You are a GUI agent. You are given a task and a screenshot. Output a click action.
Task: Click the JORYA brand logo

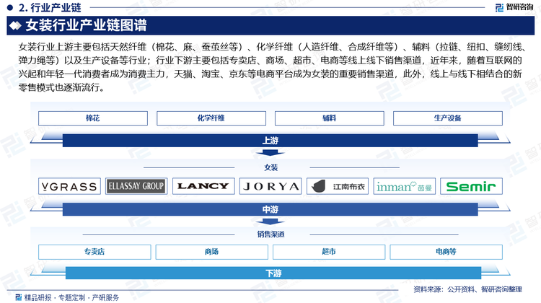270,186
